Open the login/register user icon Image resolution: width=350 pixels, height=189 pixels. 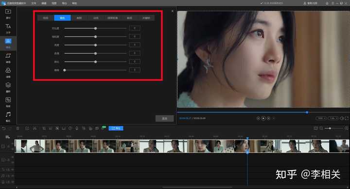click(310, 3)
